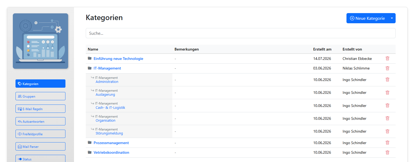
Task: Open the Auslagerung subcategory link
Action: click(105, 94)
